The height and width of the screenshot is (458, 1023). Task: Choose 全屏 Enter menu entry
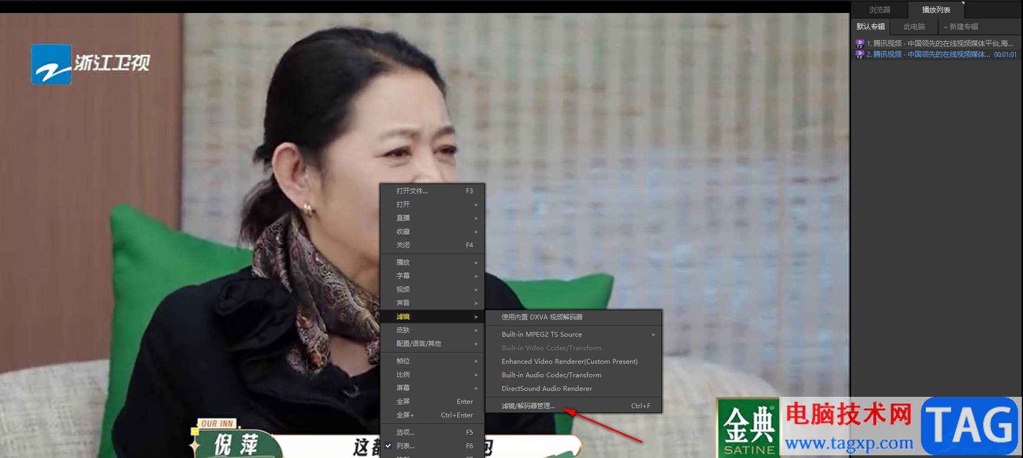(x=432, y=402)
